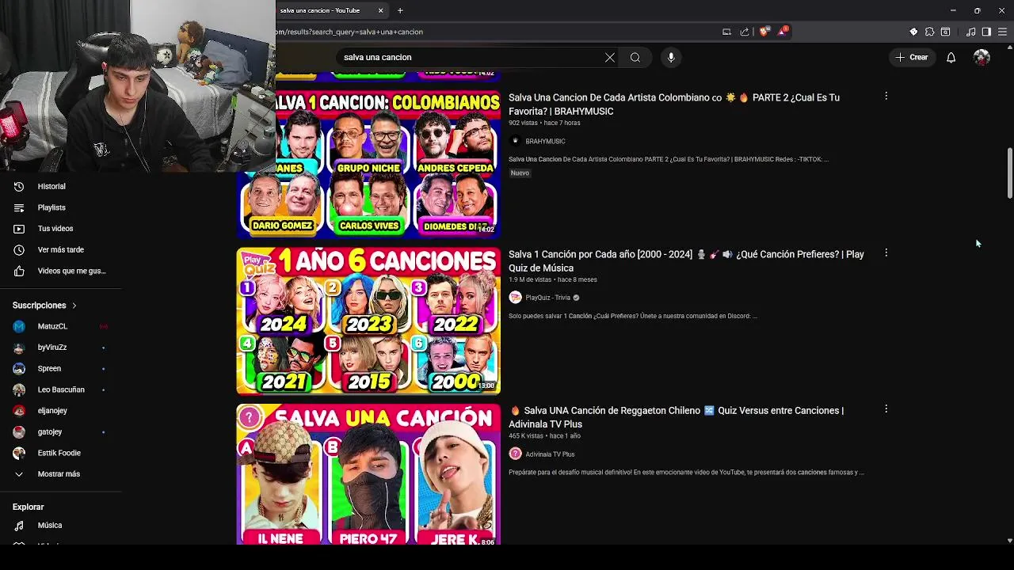Open a new browser tab with plus
1014x570 pixels.
(x=400, y=10)
